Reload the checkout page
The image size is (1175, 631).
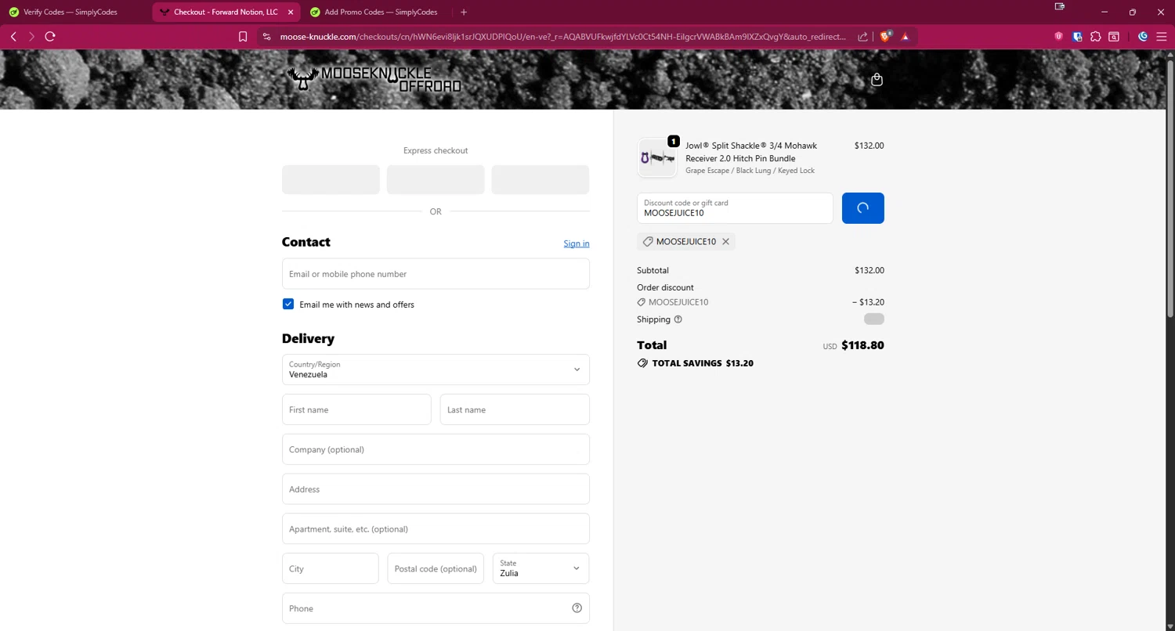click(50, 37)
